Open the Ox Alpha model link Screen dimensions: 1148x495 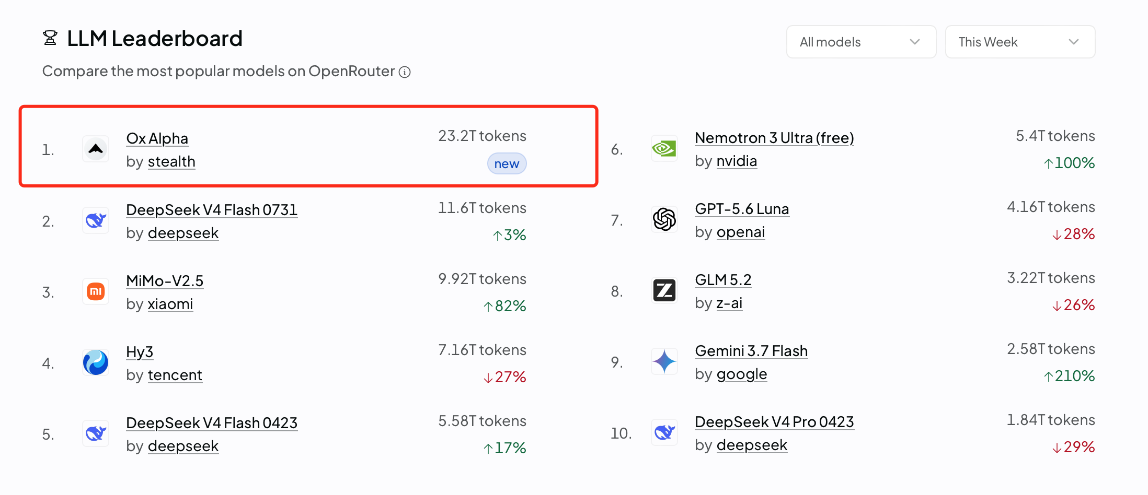pyautogui.click(x=157, y=138)
